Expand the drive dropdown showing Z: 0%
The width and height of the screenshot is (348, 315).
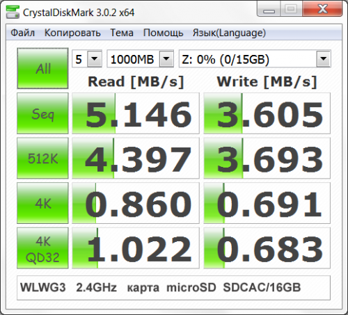324,58
